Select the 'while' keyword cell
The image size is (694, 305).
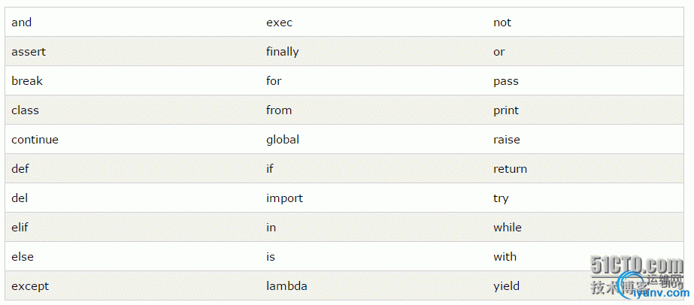508,228
